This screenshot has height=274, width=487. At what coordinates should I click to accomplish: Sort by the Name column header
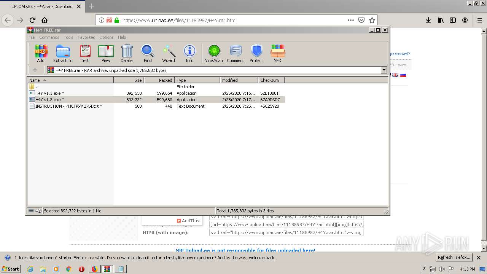pos(70,80)
